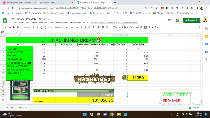Screen dimensions: 210x118
Task: Open number format 123 dropdown
Action: (x=49, y=27)
